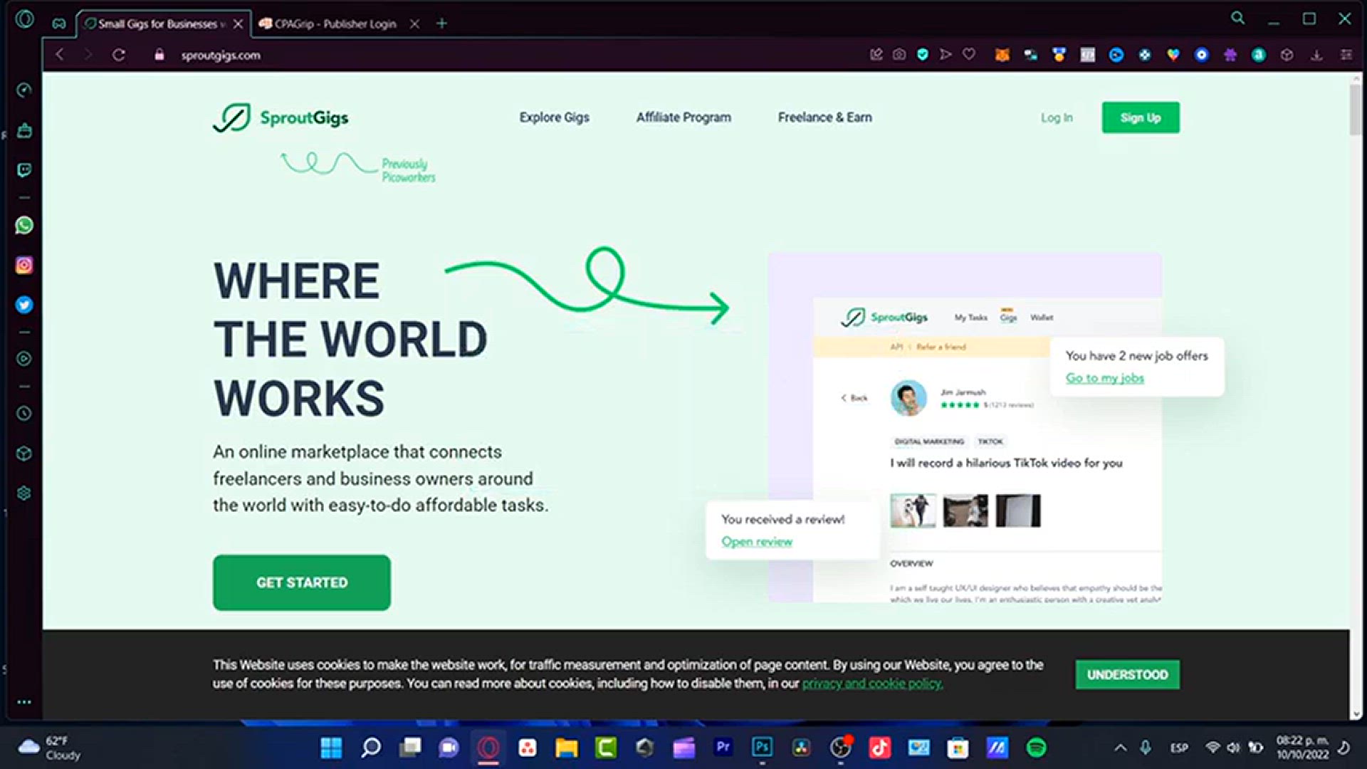Click the Open review link
This screenshot has height=769, width=1367.
pos(757,542)
